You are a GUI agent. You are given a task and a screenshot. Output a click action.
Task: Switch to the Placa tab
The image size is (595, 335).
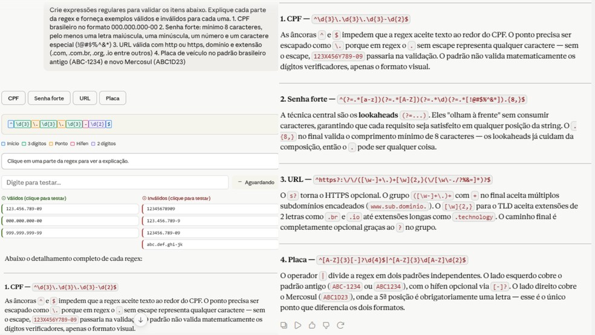(112, 98)
